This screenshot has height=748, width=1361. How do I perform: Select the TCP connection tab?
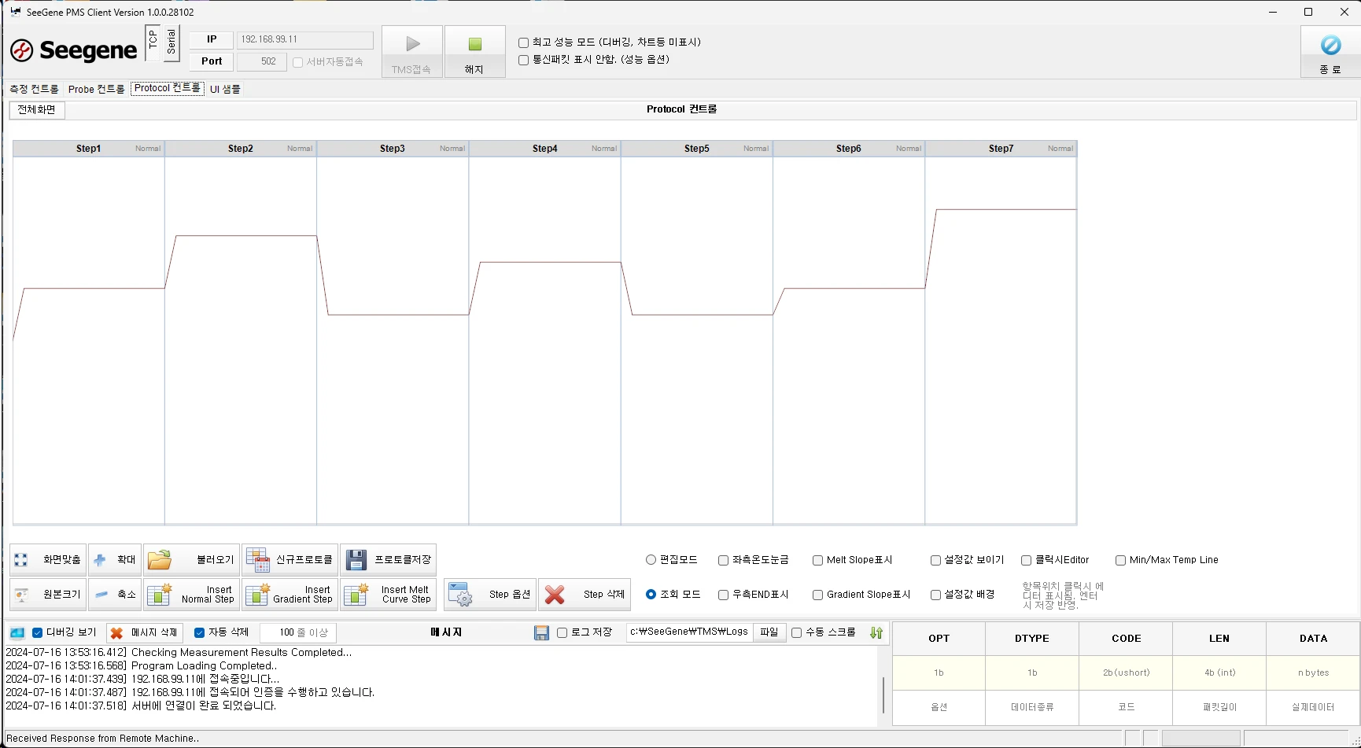pos(153,42)
